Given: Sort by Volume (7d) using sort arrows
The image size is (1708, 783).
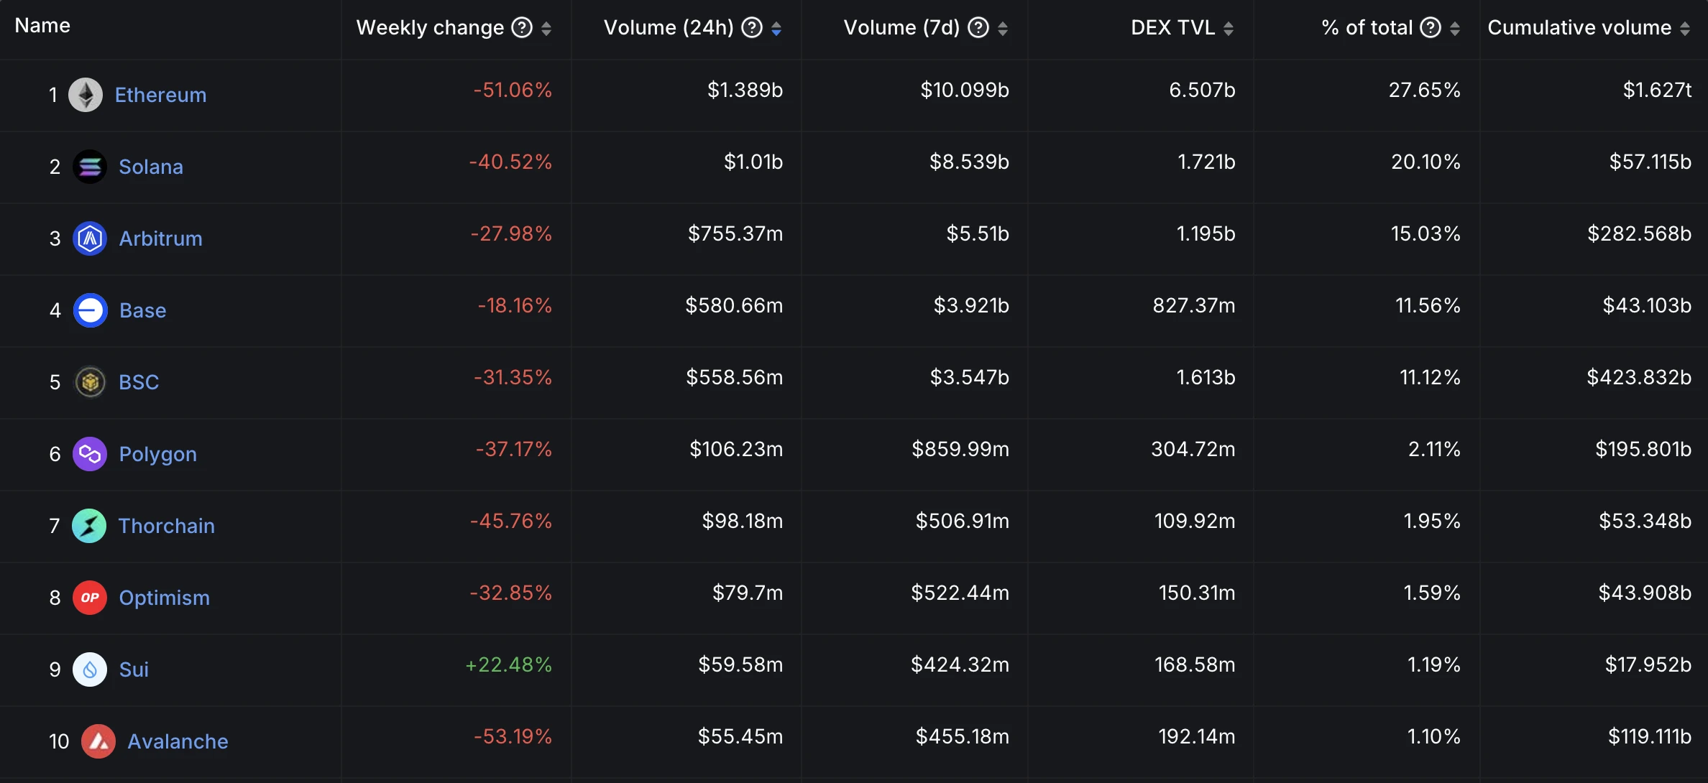Looking at the screenshot, I should [x=1003, y=28].
